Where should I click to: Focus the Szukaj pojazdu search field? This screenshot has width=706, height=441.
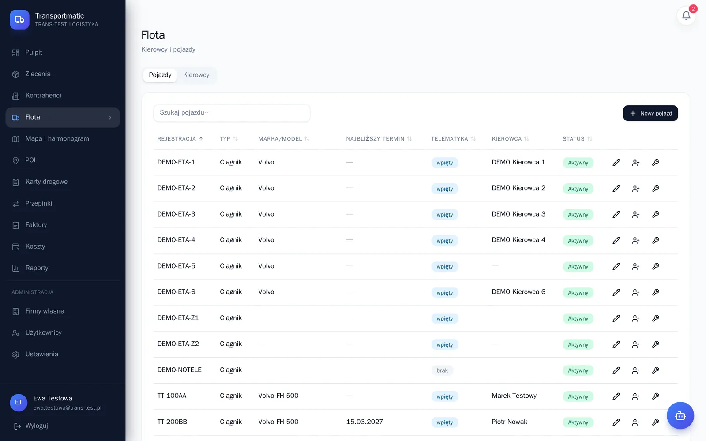[x=232, y=113]
